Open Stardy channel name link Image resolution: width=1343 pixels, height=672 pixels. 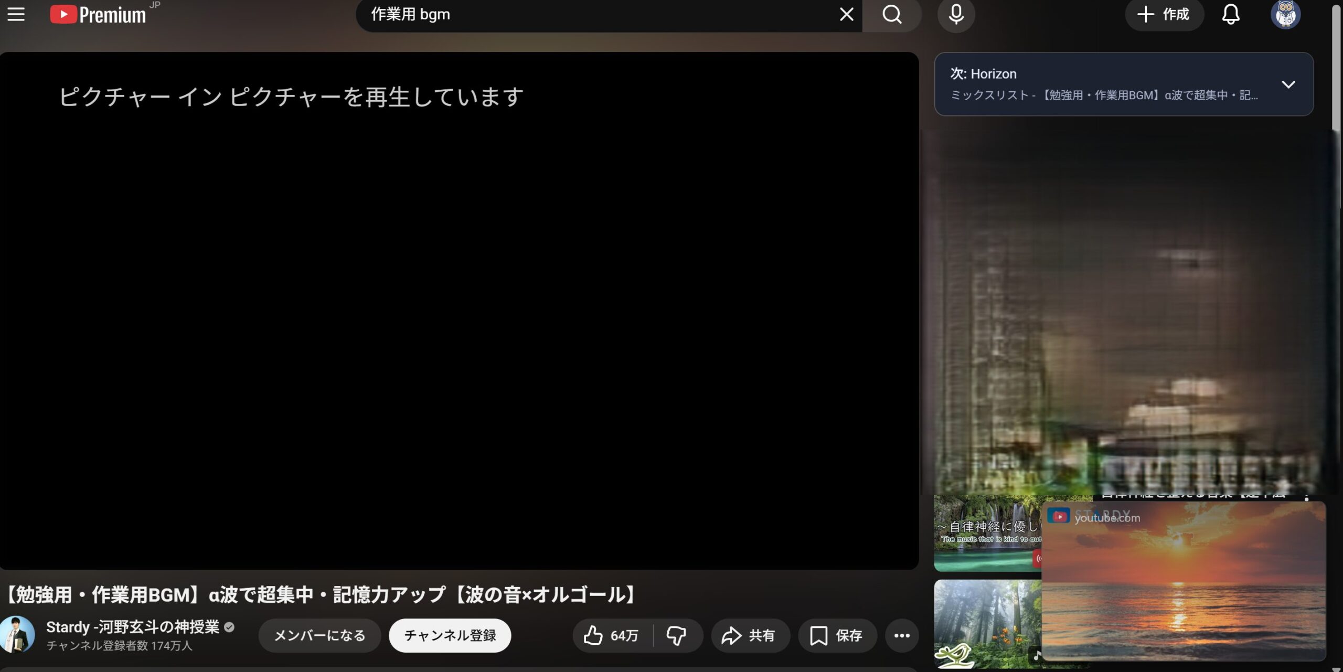pos(132,626)
